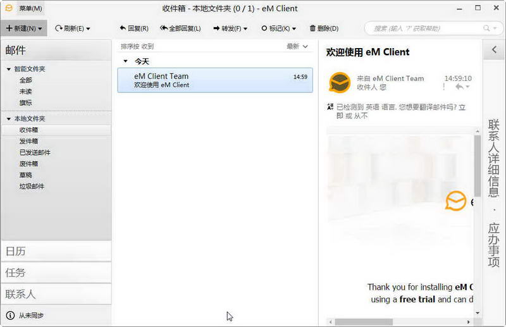Open the 新建(N) dropdown arrow
The image size is (506, 327).
coord(40,28)
